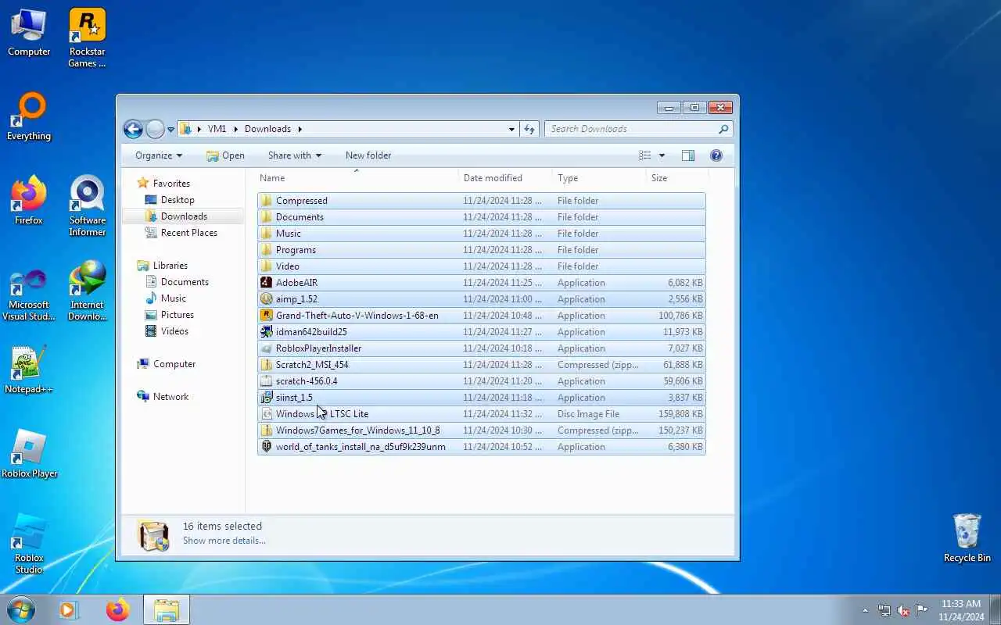This screenshot has height=625, width=1001.
Task: Select Recent Places in navigation pane
Action: [188, 233]
